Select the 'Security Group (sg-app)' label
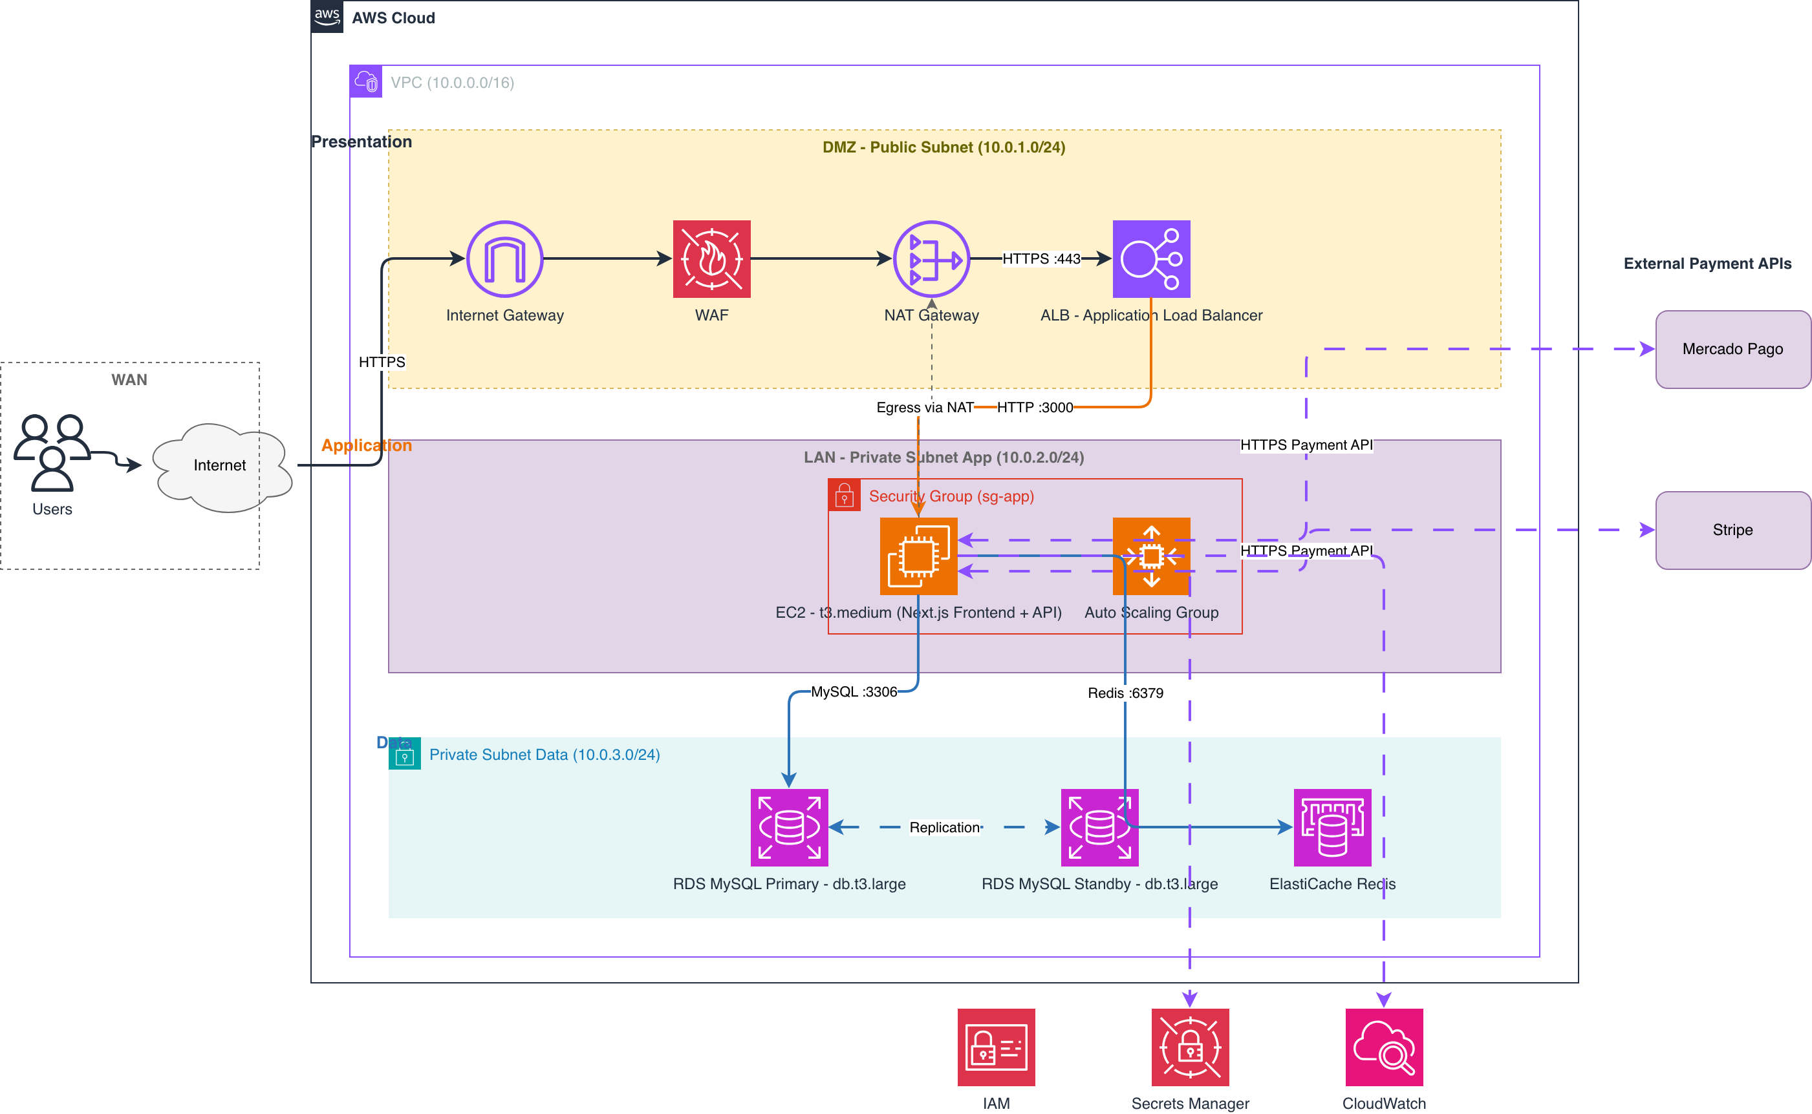 951,496
